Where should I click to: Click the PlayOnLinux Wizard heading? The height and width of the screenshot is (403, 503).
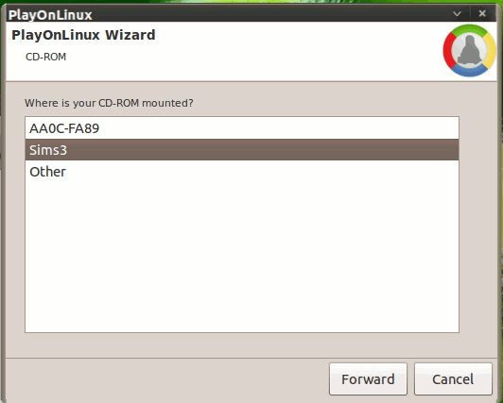point(83,35)
